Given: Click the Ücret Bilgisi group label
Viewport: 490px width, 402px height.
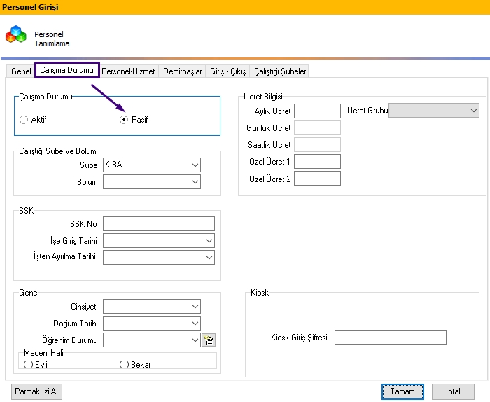Looking at the screenshot, I should coord(262,97).
